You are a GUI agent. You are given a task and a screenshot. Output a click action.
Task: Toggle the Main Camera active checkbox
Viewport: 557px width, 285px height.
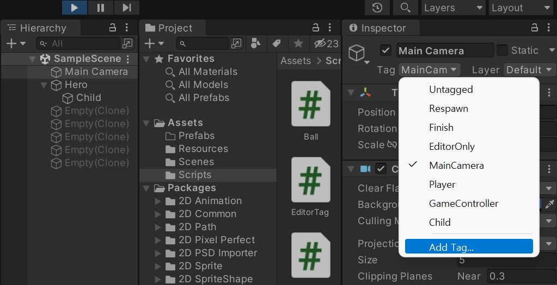(x=386, y=50)
